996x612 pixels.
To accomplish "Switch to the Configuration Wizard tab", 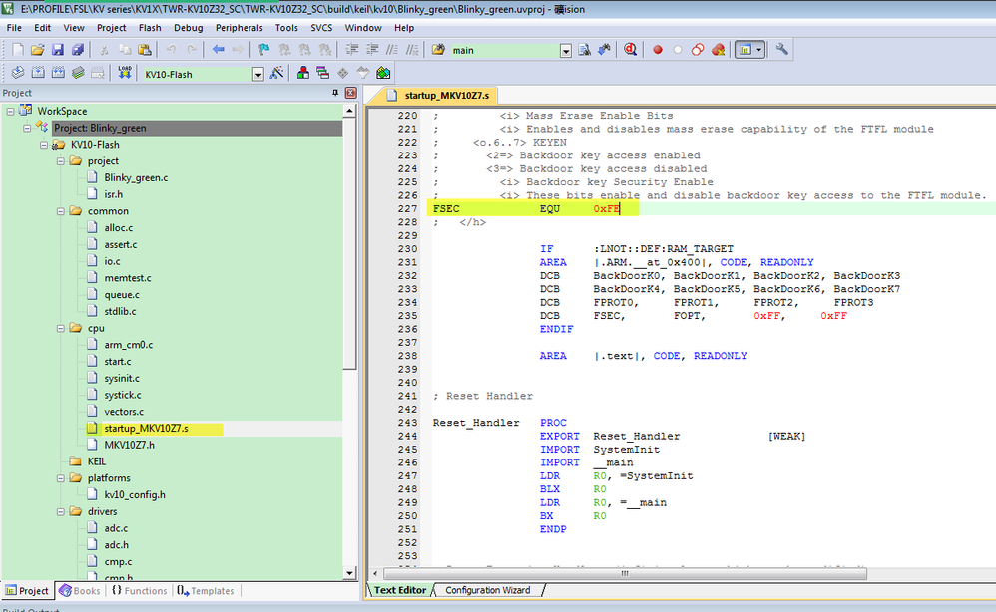I will pyautogui.click(x=487, y=590).
